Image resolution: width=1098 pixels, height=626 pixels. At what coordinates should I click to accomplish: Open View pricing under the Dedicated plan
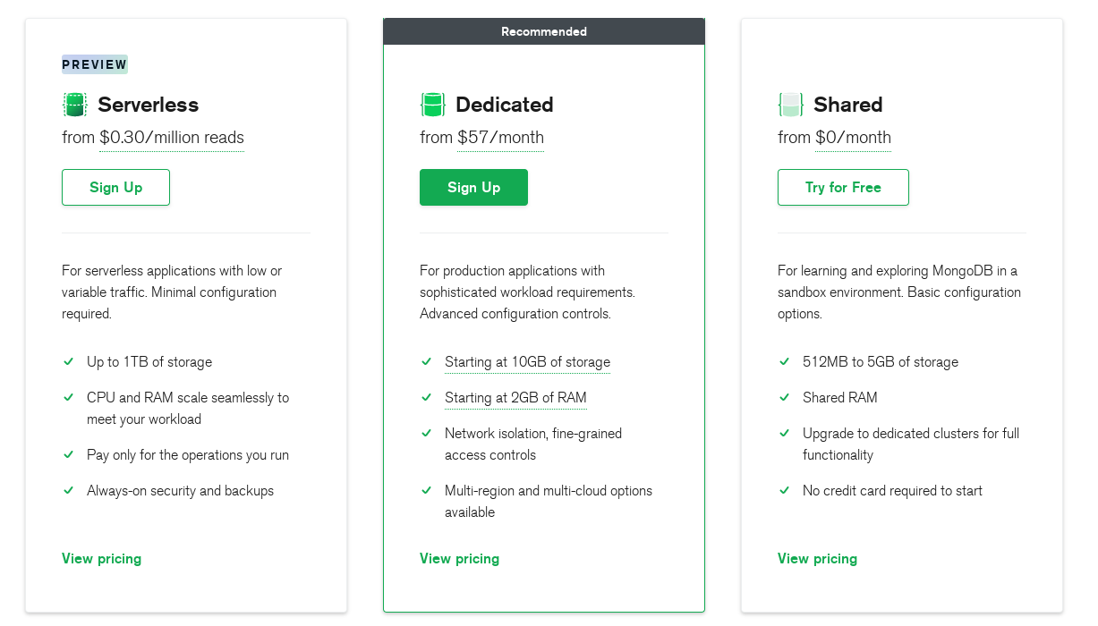(x=459, y=558)
